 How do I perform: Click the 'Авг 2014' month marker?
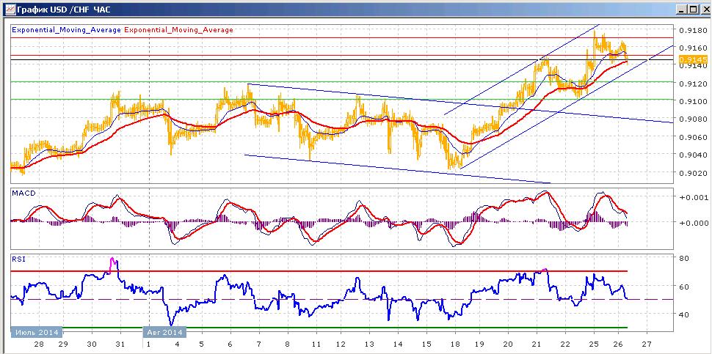(x=165, y=332)
